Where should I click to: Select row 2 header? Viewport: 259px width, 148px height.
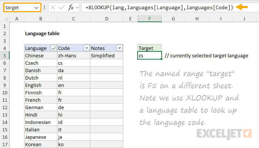click(x=4, y=34)
